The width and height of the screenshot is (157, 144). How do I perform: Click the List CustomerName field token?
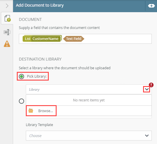42,39
